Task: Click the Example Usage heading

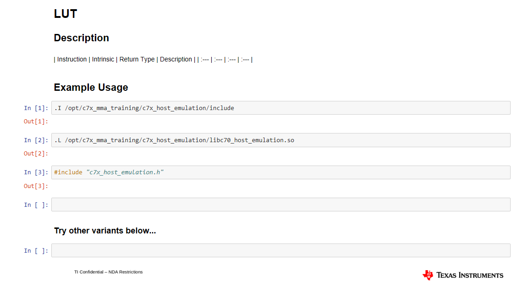Action: pos(91,87)
